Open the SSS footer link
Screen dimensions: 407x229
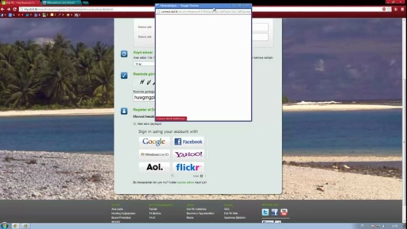(x=226, y=209)
